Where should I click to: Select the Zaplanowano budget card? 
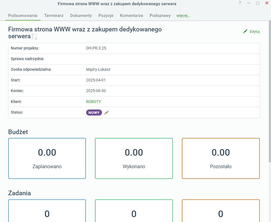[x=47, y=158]
